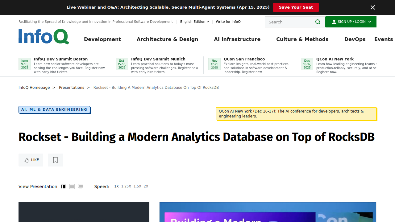The image size is (395, 222).
Task: Set playback speed to 2X
Action: [x=146, y=186]
